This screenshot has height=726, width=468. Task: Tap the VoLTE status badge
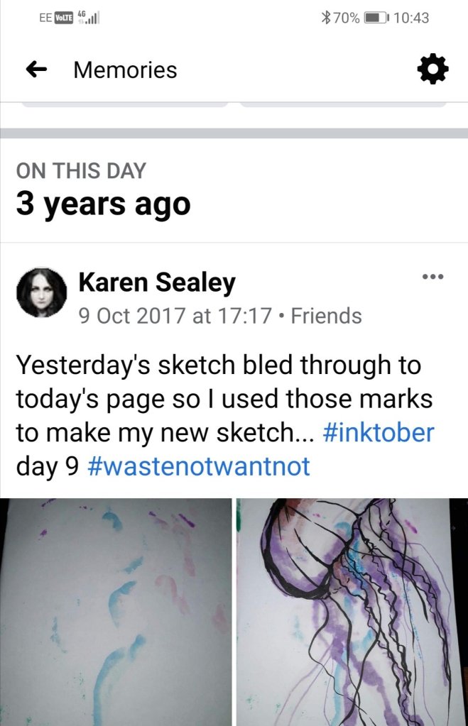point(65,18)
